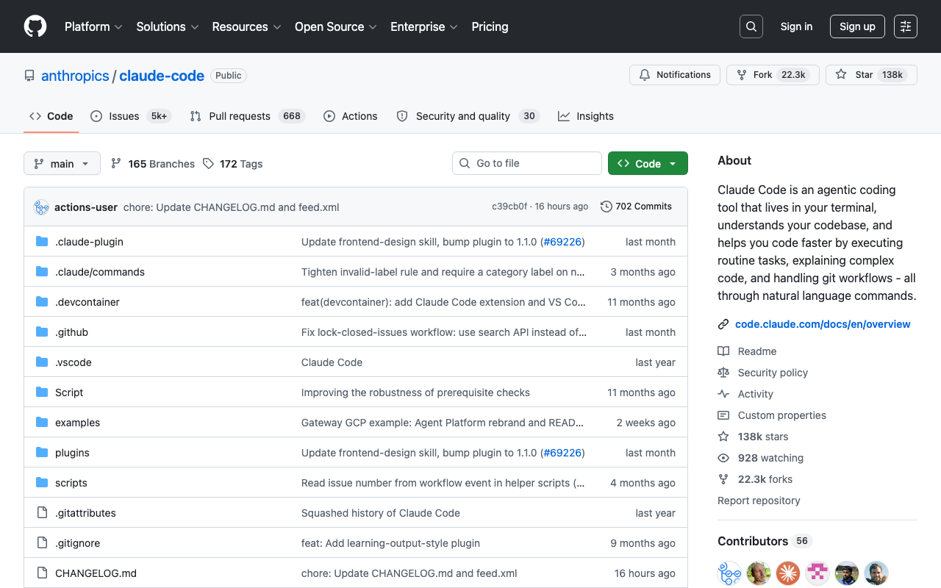Open the appearance settings icon in header
Viewport: 941px width, 588px height.
pyautogui.click(x=906, y=26)
